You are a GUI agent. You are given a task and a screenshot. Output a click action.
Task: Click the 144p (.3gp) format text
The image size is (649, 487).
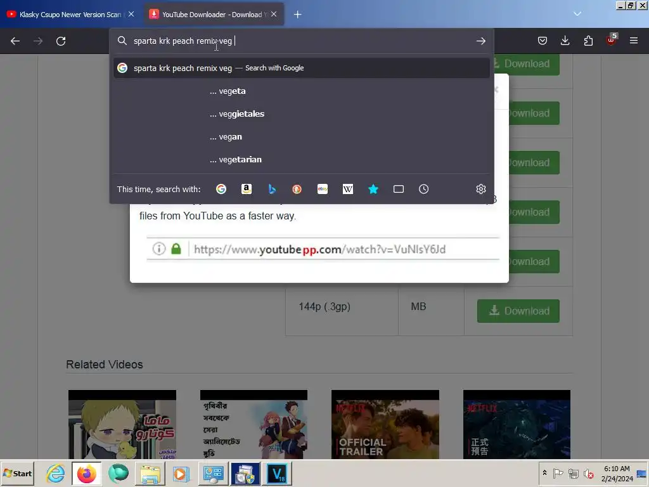[x=324, y=307]
